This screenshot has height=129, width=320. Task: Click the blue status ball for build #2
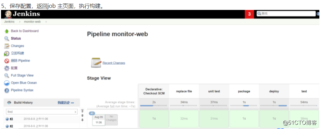[x=7, y=126]
